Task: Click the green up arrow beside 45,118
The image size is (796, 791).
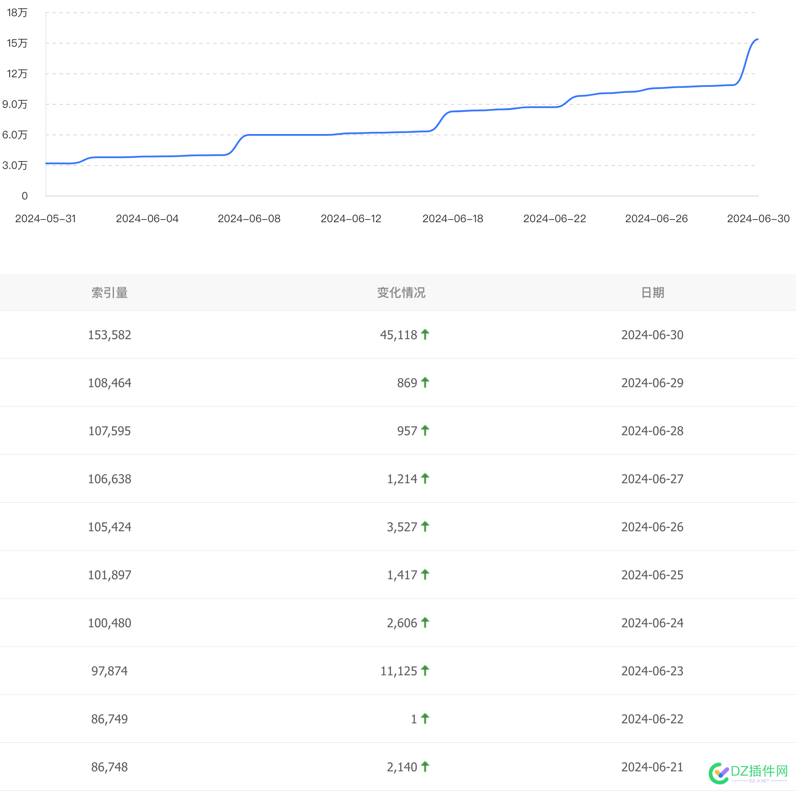Action: [425, 334]
